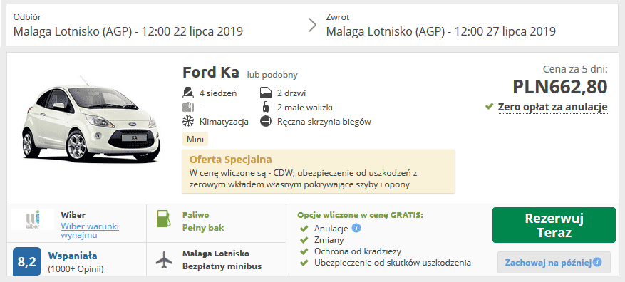Click the green fuel pump icon

click(x=163, y=219)
